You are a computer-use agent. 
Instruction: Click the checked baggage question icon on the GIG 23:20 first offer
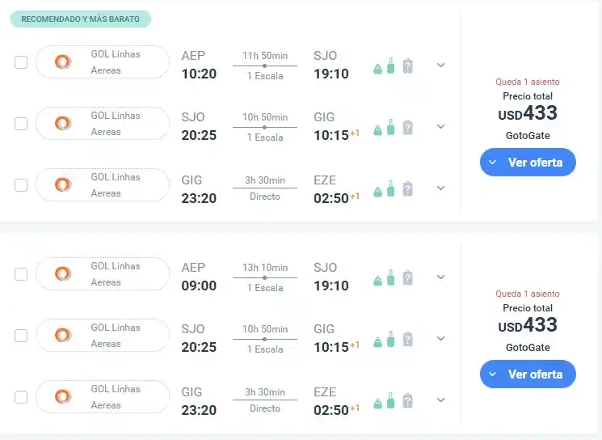(x=407, y=189)
